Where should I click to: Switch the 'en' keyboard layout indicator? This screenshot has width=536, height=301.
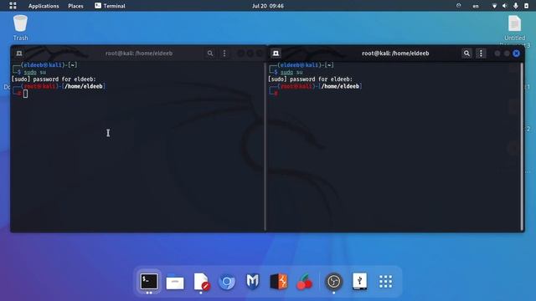coord(476,6)
